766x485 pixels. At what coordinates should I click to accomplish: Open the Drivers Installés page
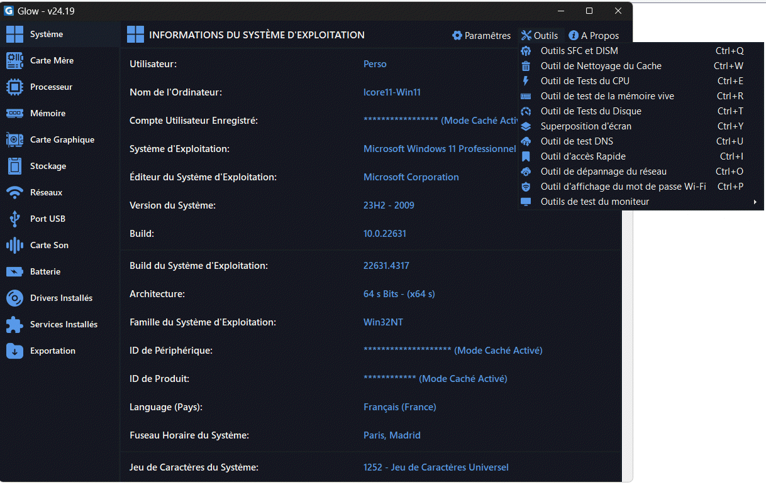click(59, 298)
